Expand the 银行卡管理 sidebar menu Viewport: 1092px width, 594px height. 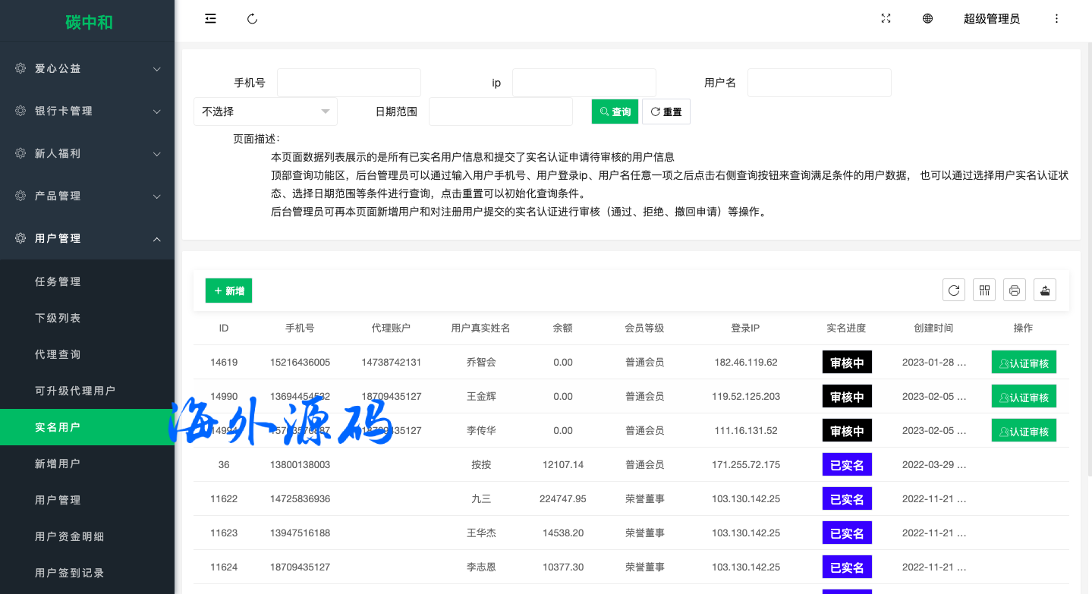pyautogui.click(x=87, y=111)
